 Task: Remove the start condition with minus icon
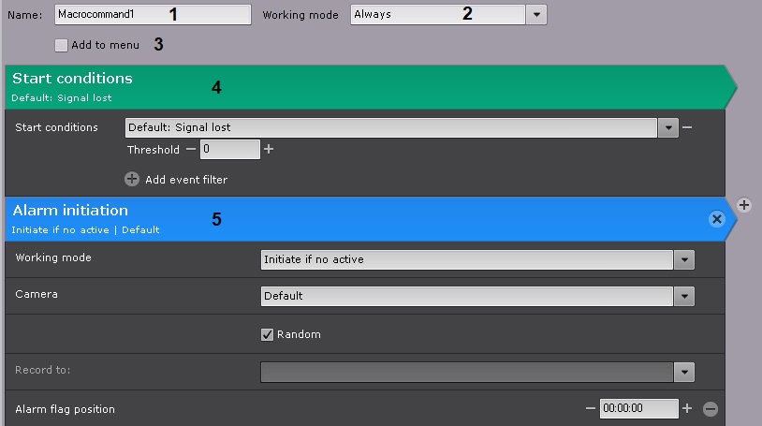point(687,127)
